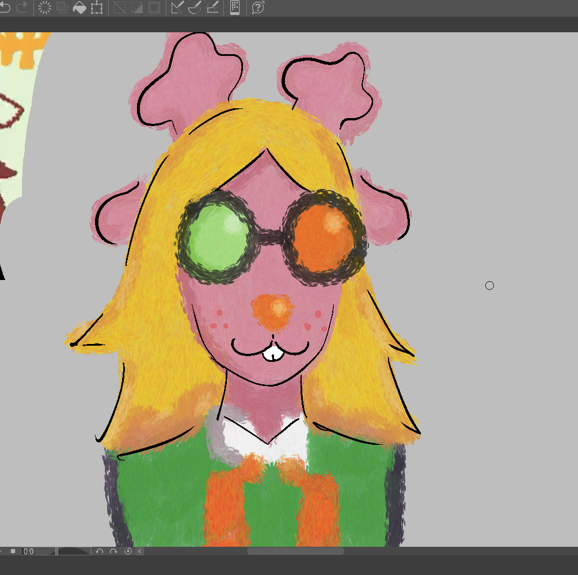Click the Invert Selected Area icon
The height and width of the screenshot is (575, 578).
pyautogui.click(x=137, y=7)
